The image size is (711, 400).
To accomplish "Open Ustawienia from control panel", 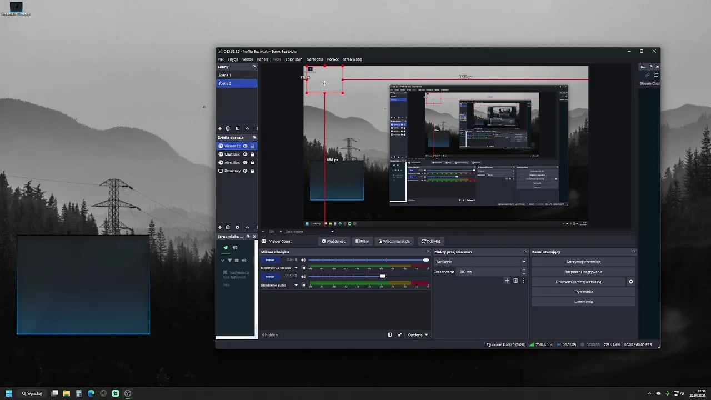I will click(x=583, y=302).
